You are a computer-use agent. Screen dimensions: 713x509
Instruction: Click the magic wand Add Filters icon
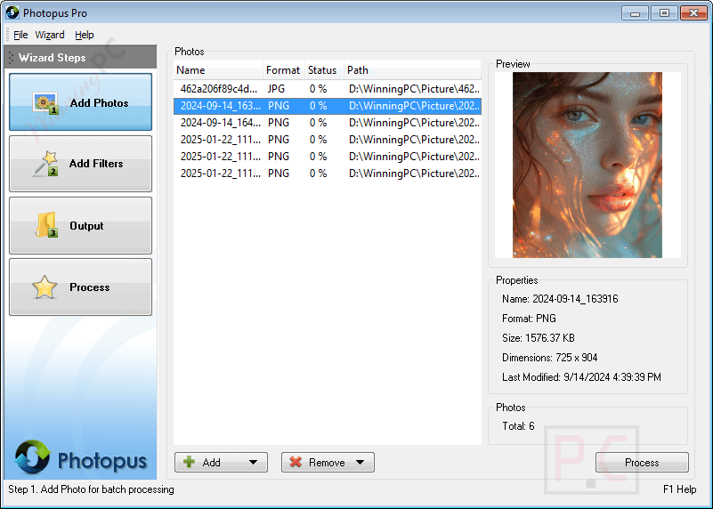point(45,164)
